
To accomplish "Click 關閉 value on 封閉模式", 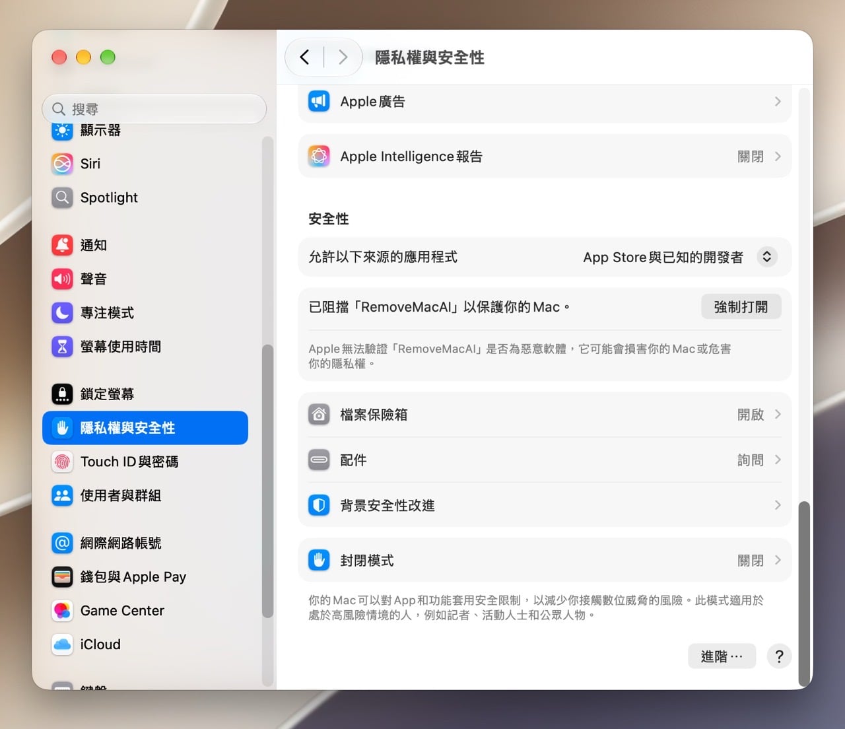I will (751, 561).
